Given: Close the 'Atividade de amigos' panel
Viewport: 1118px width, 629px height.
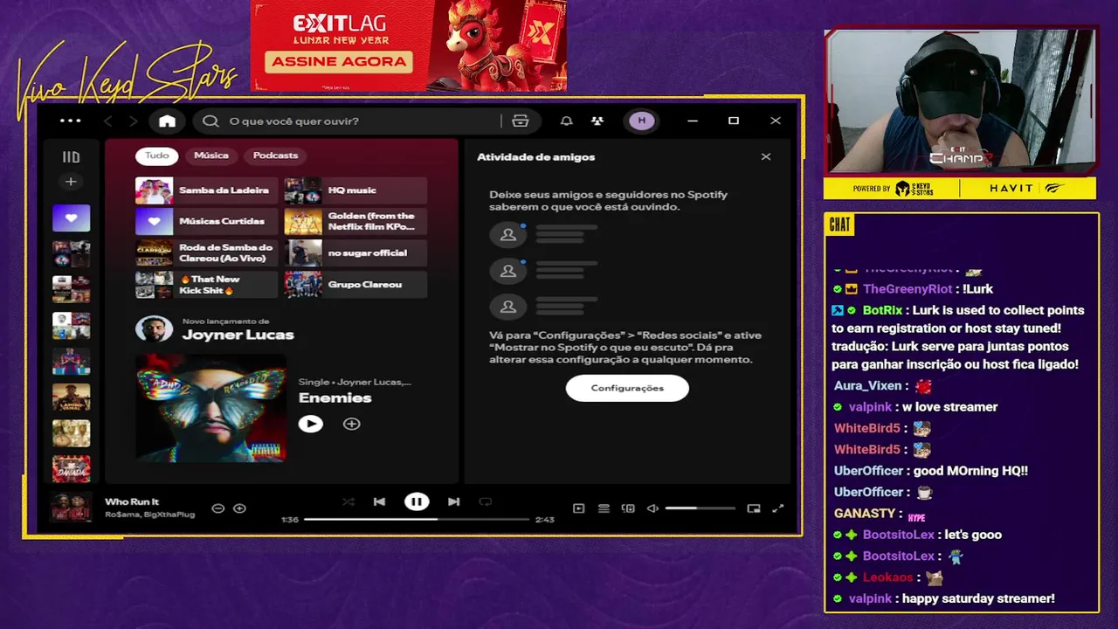Looking at the screenshot, I should pos(766,157).
